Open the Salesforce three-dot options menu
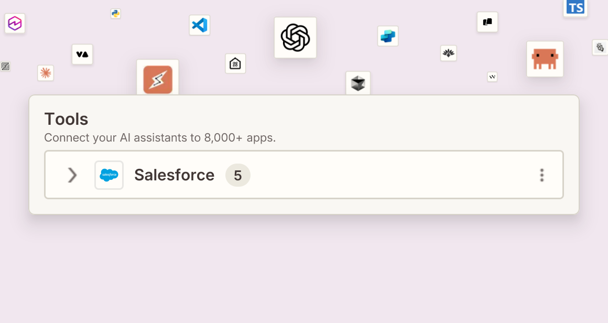The height and width of the screenshot is (323, 608). click(542, 175)
